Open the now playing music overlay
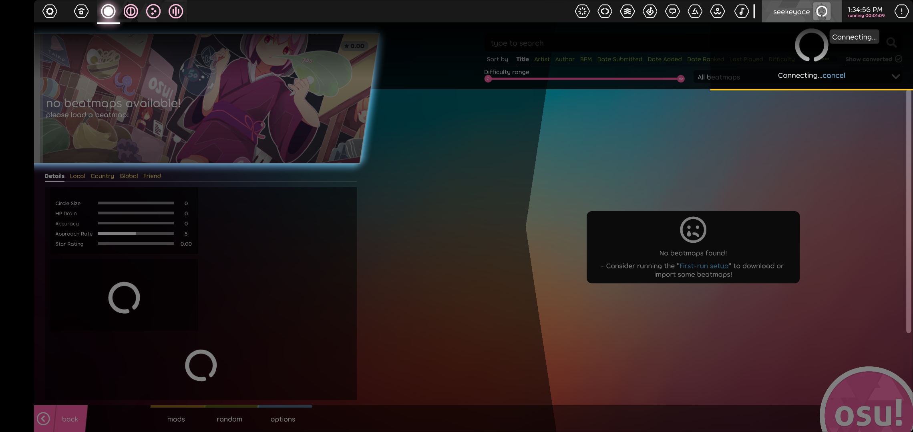913x432 pixels. tap(742, 11)
